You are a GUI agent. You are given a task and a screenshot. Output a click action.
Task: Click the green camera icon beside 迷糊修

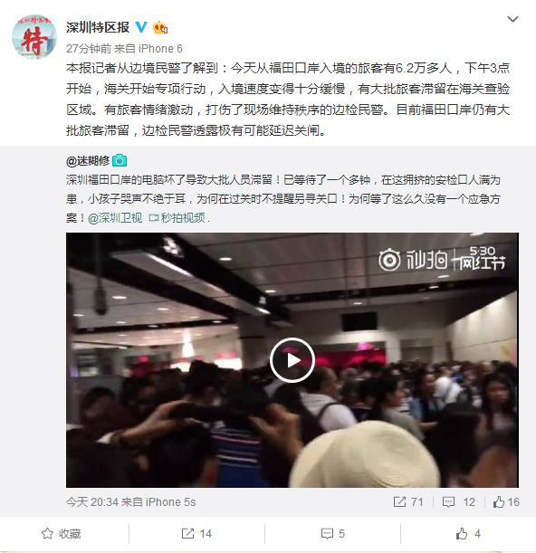click(120, 161)
